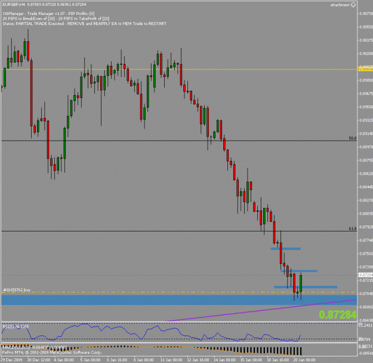Click the 0.90550 price axis label
This screenshot has height=363, width=373.
tap(366, 27)
